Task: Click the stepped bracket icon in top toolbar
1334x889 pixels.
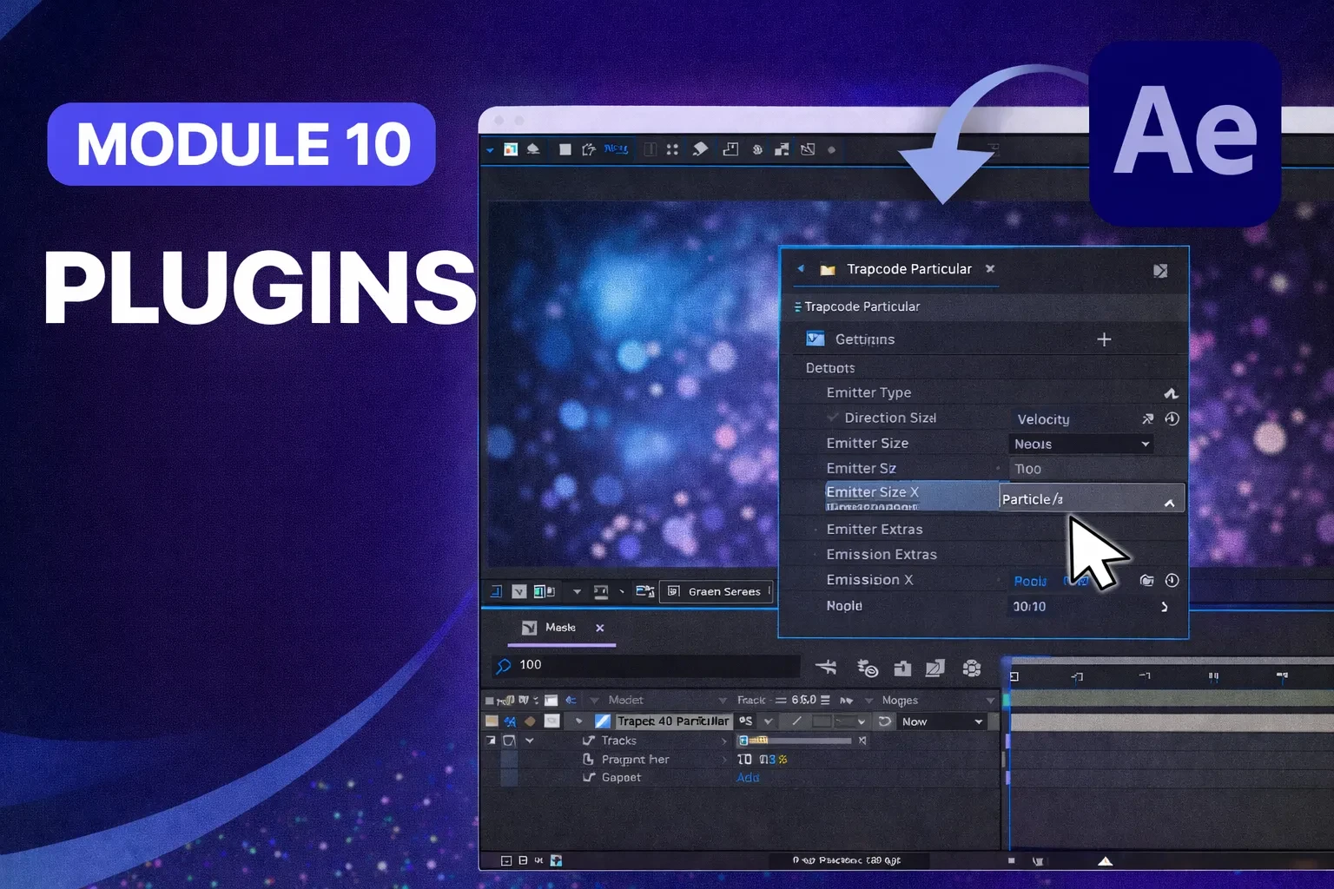Action: [x=730, y=149]
